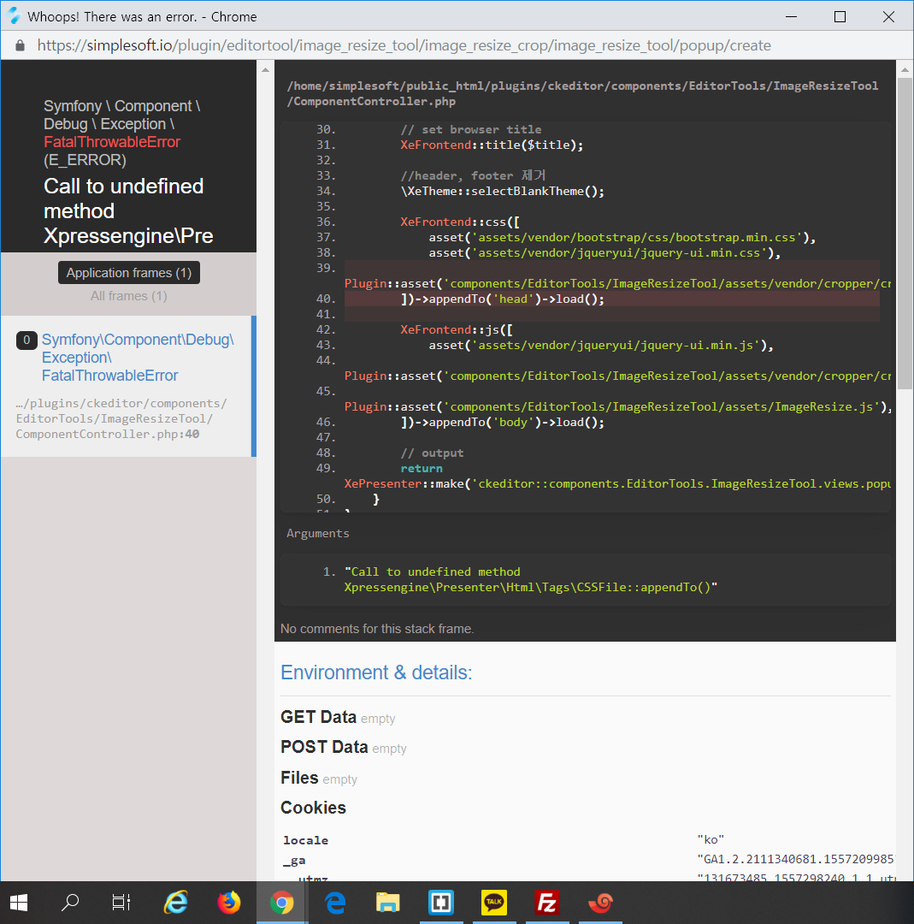Click highlighted line 40 appendTo('head') code
Screen dimensions: 914x924
[x=503, y=299]
